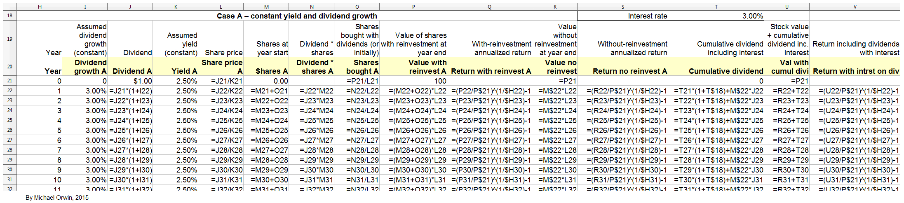Click the Shares A yellow header
This screenshot has width=904, height=203.
[x=266, y=67]
